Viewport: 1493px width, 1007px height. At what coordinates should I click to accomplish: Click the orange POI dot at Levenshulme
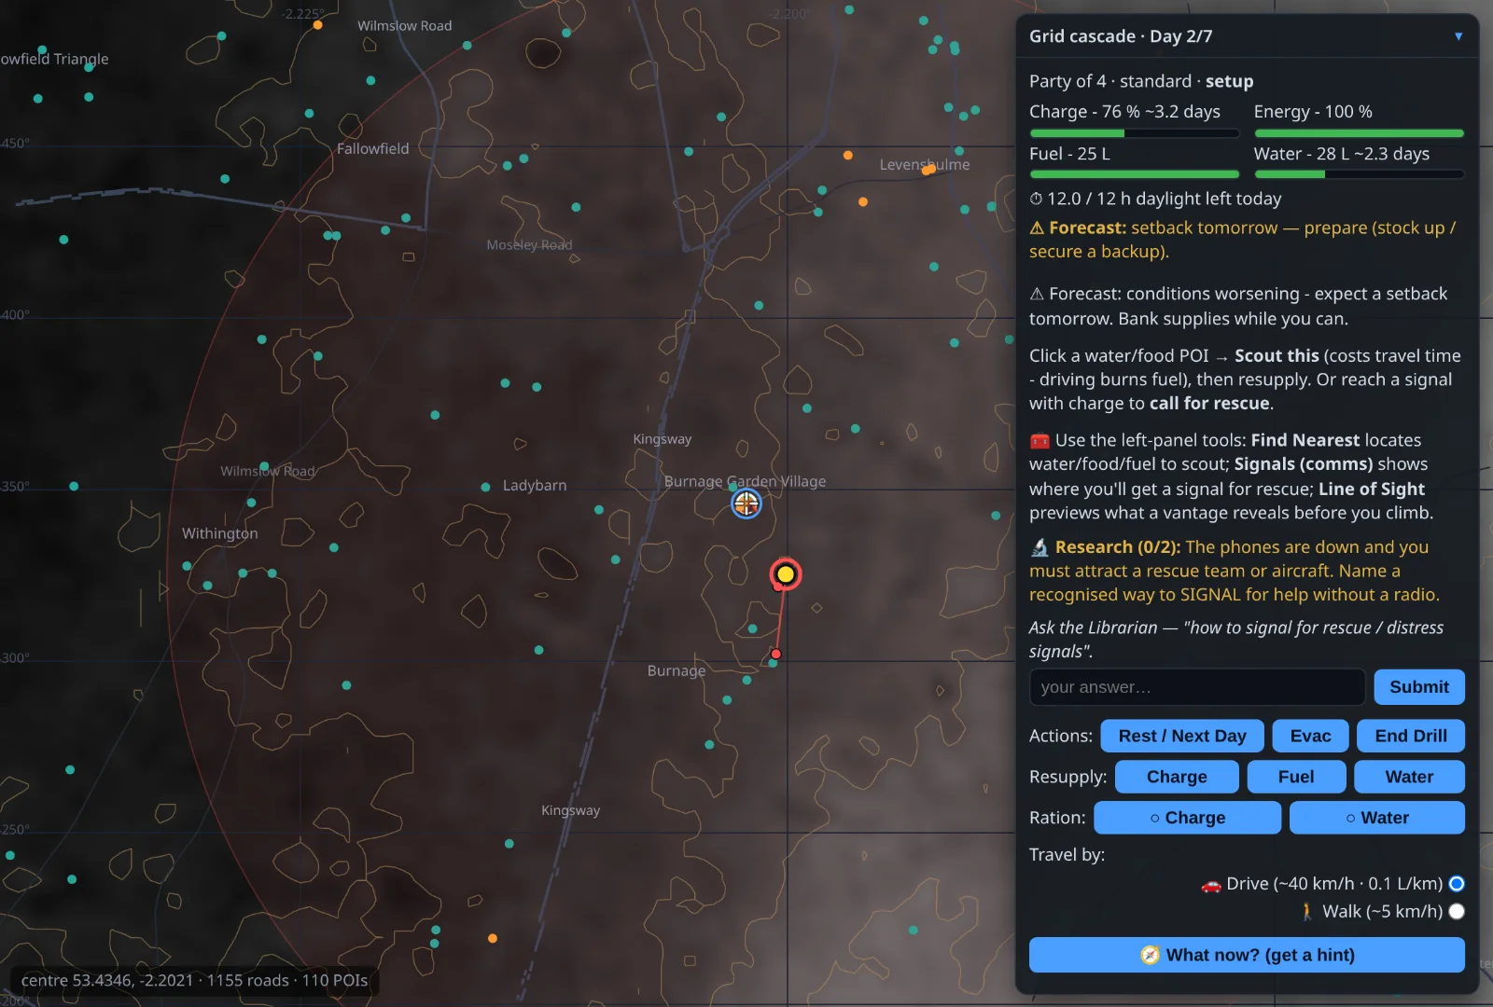point(928,170)
